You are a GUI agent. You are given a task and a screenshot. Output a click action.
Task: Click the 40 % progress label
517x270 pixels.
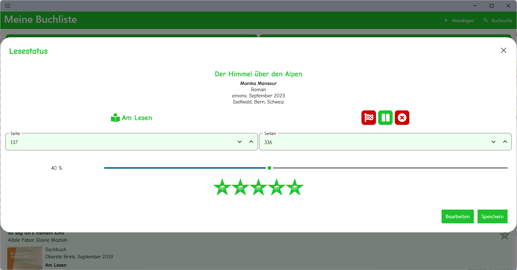(57, 168)
